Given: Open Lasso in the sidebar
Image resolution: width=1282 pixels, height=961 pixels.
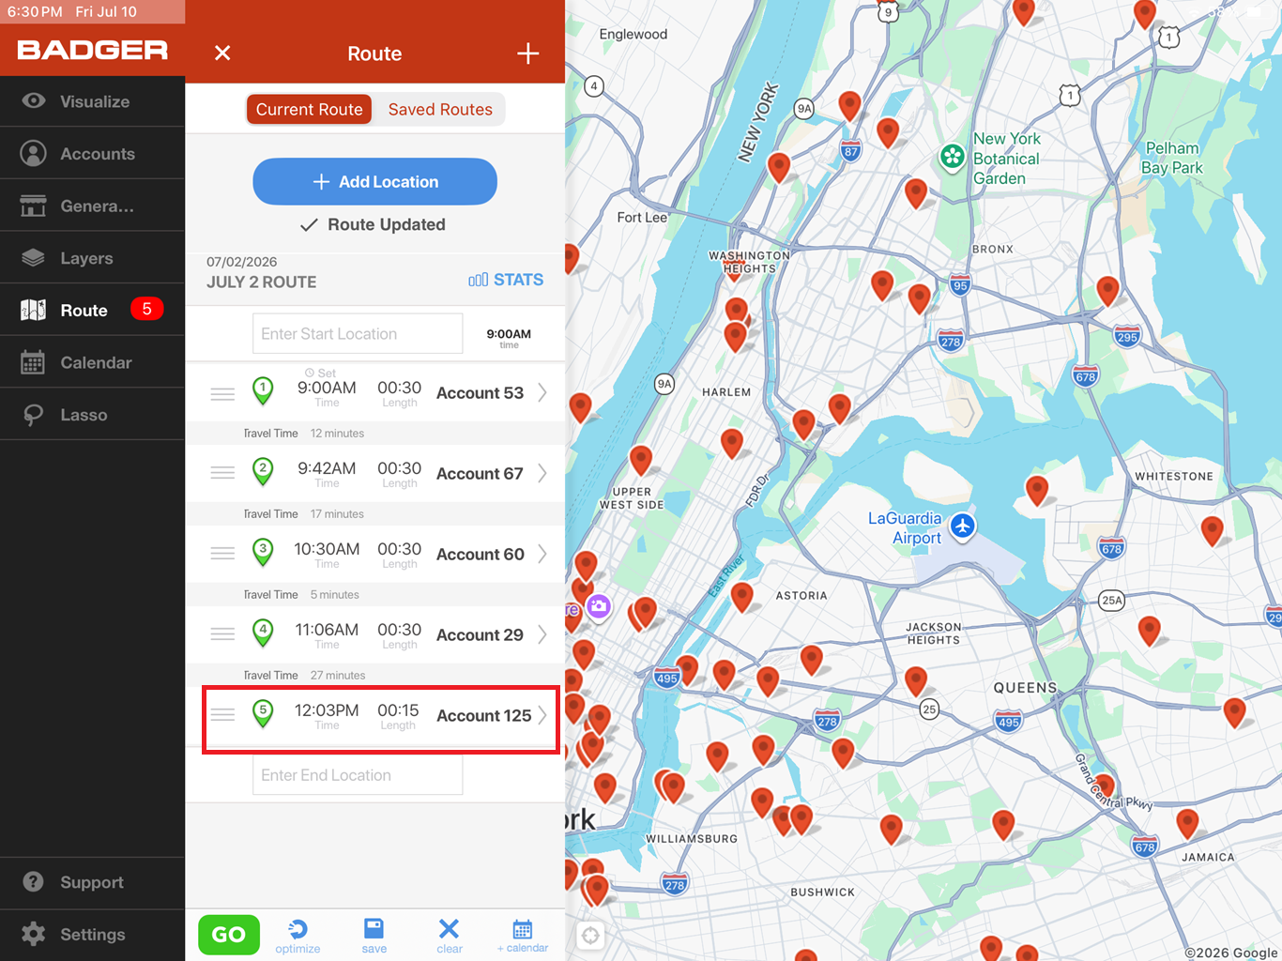Looking at the screenshot, I should 92,415.
